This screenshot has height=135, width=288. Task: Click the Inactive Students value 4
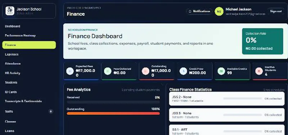pos(266,74)
